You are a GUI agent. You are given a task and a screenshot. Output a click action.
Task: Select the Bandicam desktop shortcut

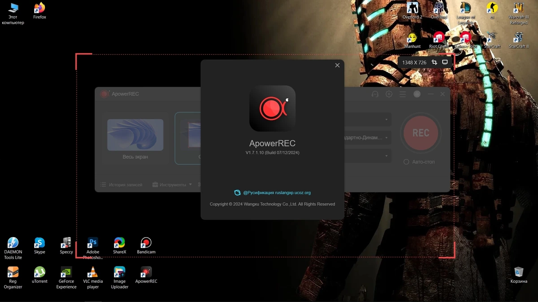click(146, 246)
